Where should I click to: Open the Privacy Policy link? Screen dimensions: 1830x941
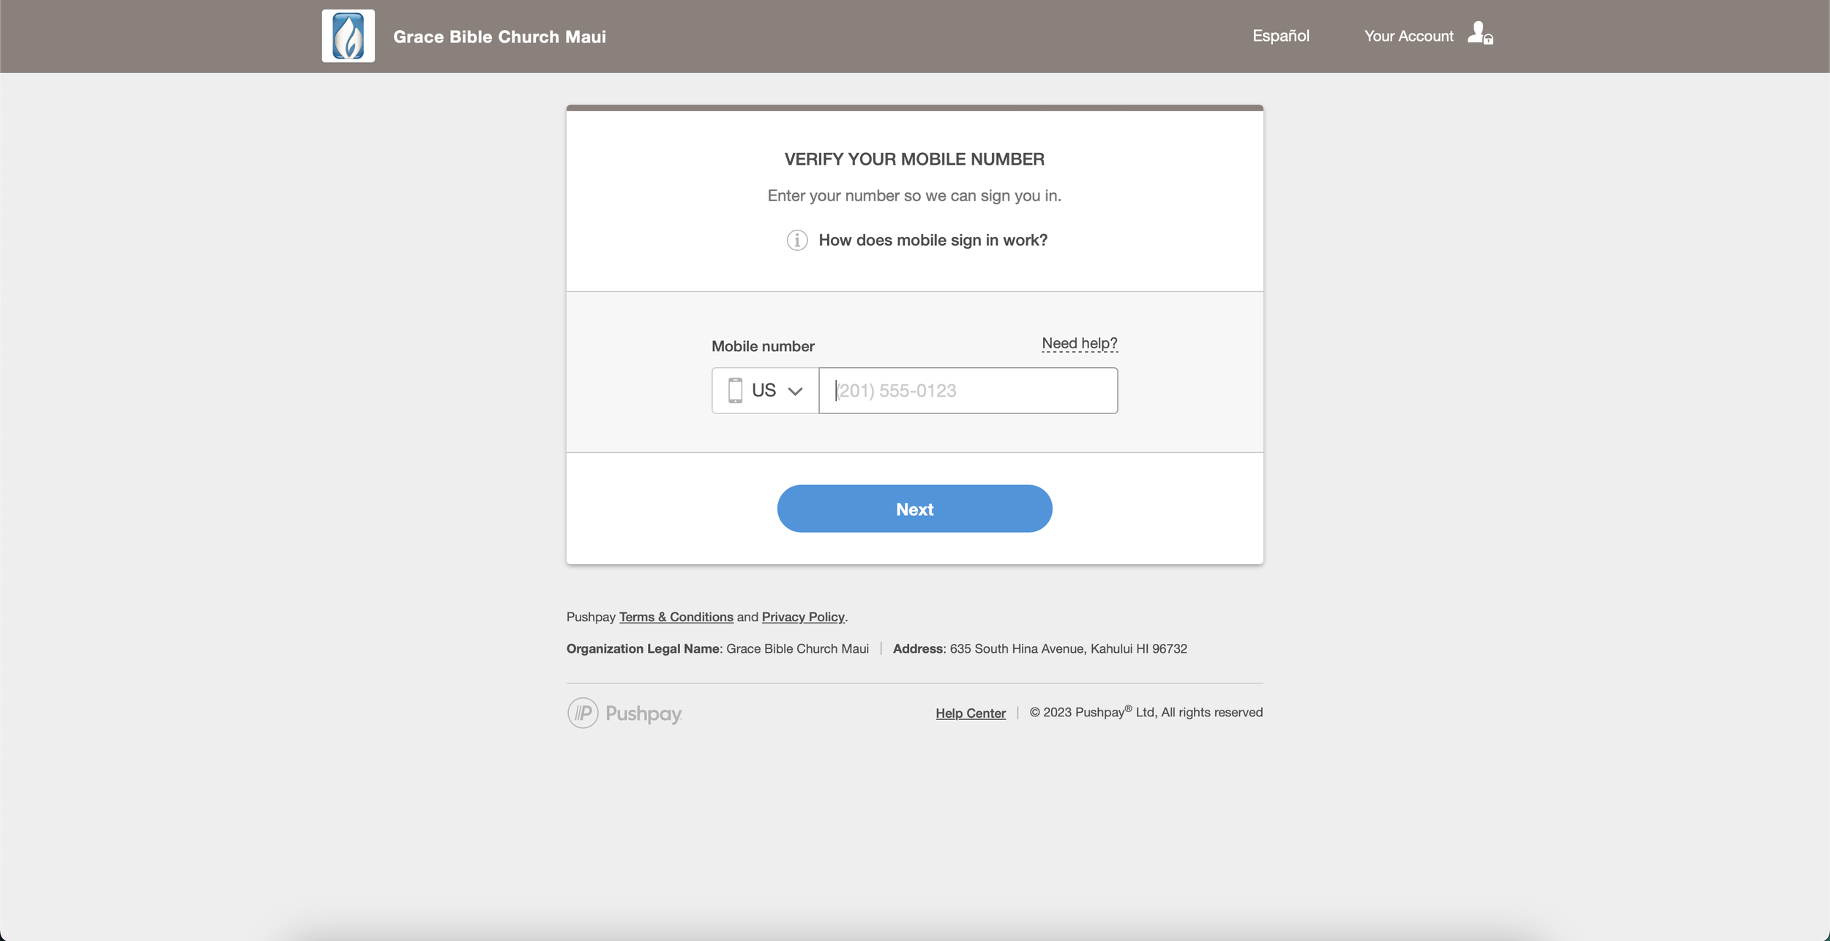[803, 617]
